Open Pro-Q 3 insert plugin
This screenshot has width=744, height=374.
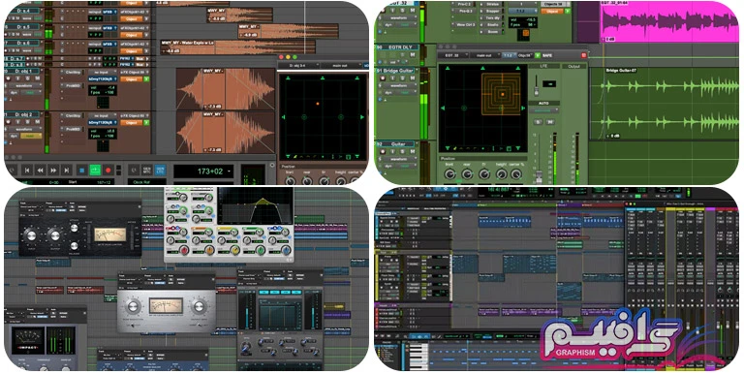(x=464, y=11)
